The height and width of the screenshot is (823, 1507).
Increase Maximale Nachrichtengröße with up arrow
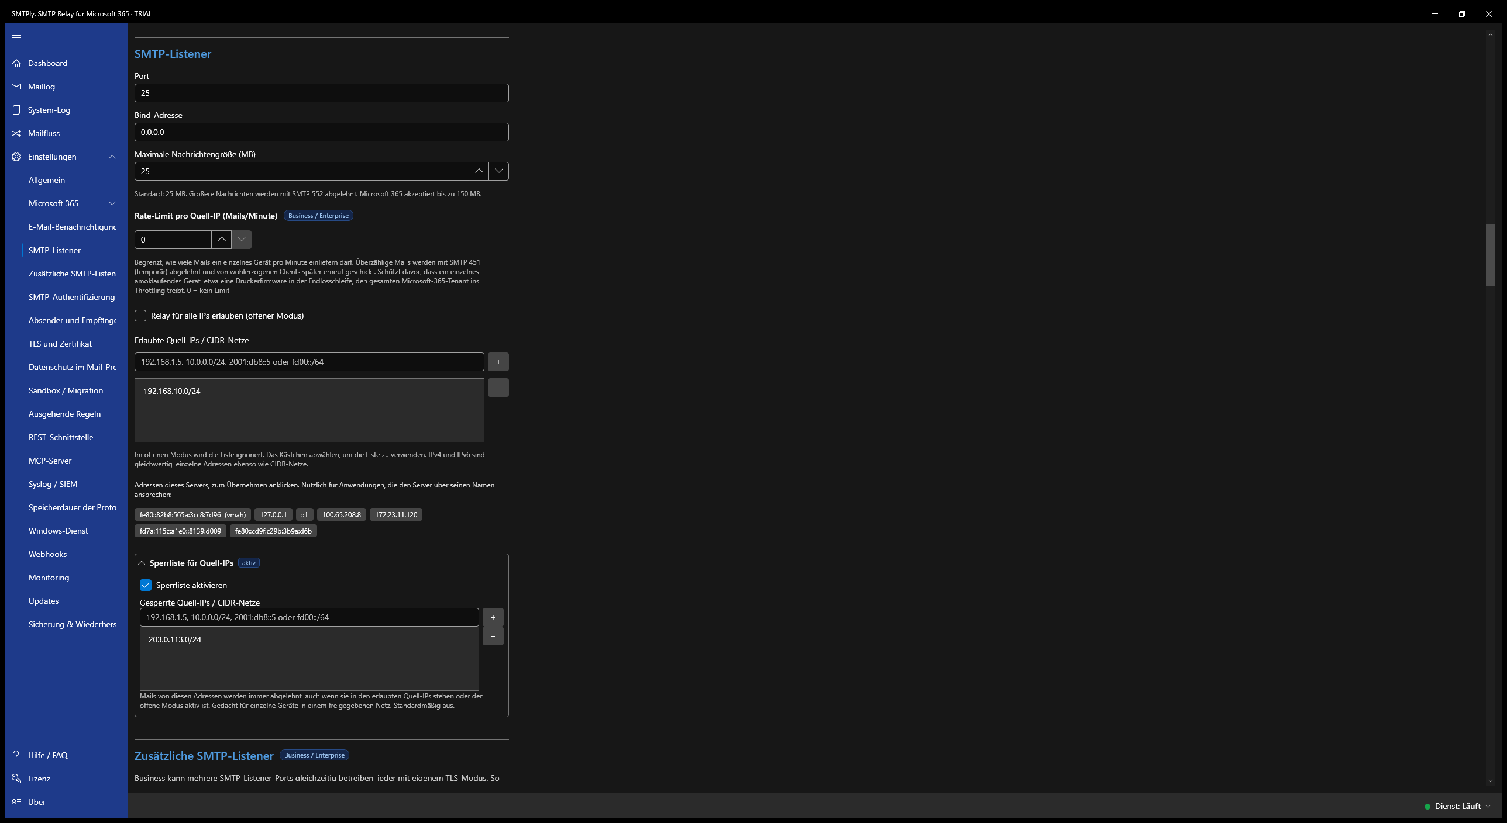pyautogui.click(x=479, y=171)
